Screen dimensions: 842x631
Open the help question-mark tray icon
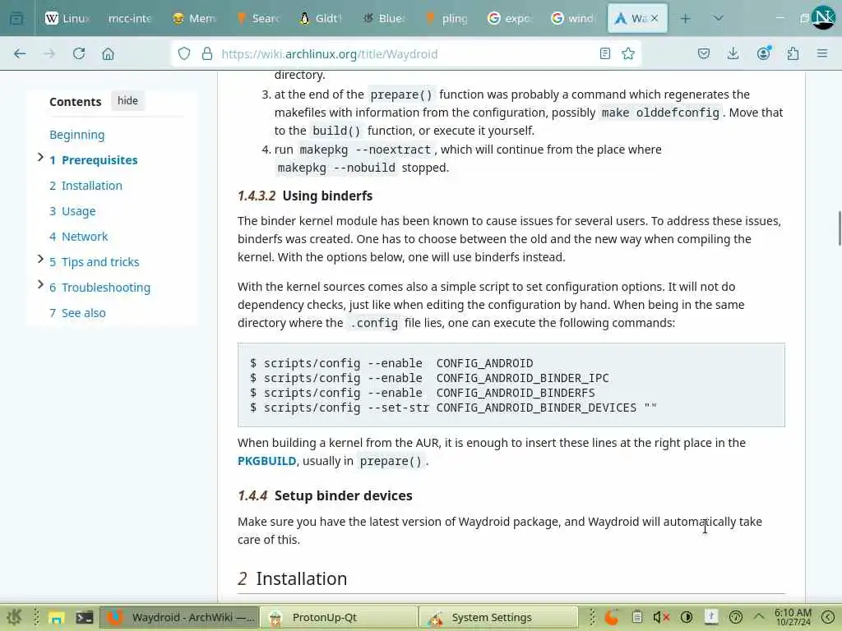(736, 618)
